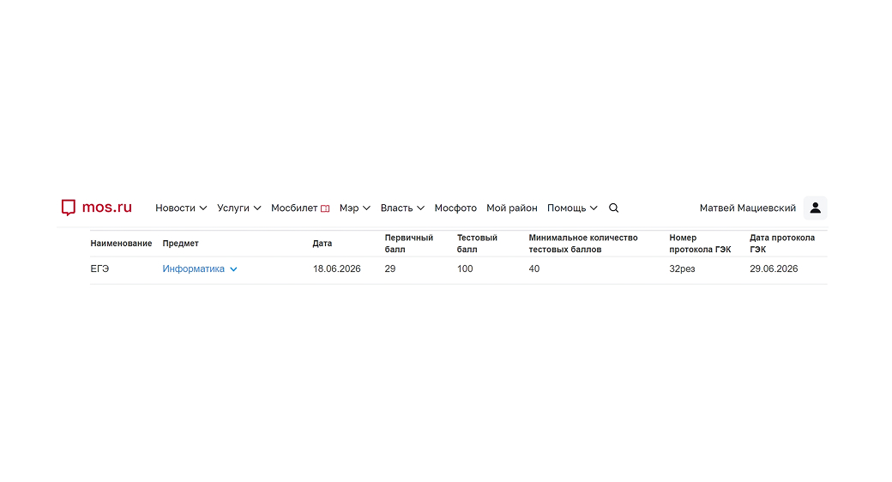Click the Предмет column header
This screenshot has width=892, height=482.
click(180, 243)
